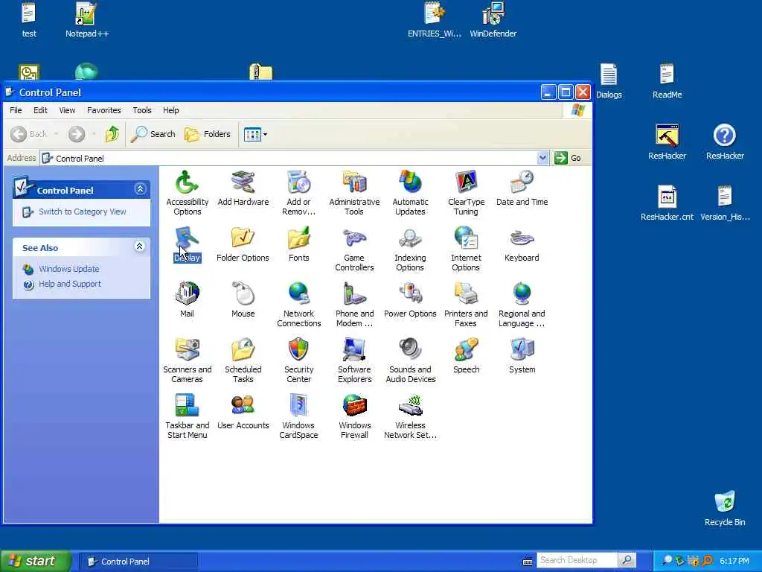Open Internet Options icon
The height and width of the screenshot is (572, 762).
click(466, 238)
